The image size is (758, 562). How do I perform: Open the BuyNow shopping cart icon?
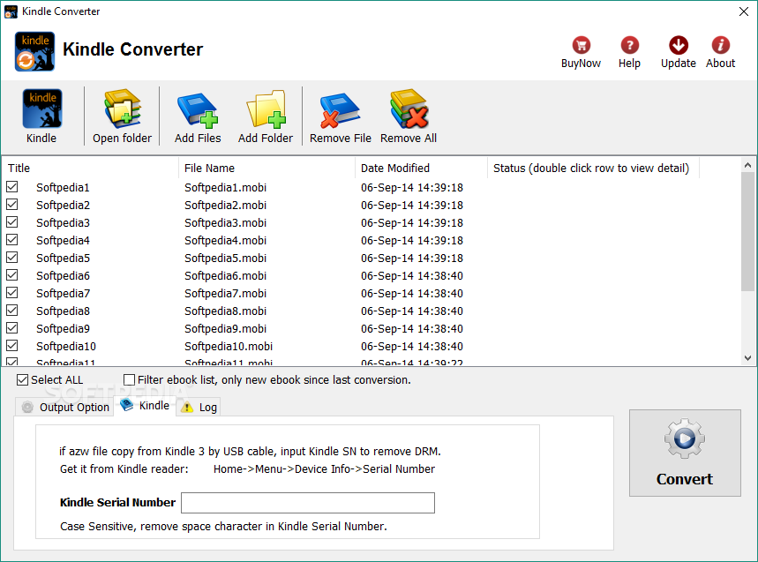581,45
